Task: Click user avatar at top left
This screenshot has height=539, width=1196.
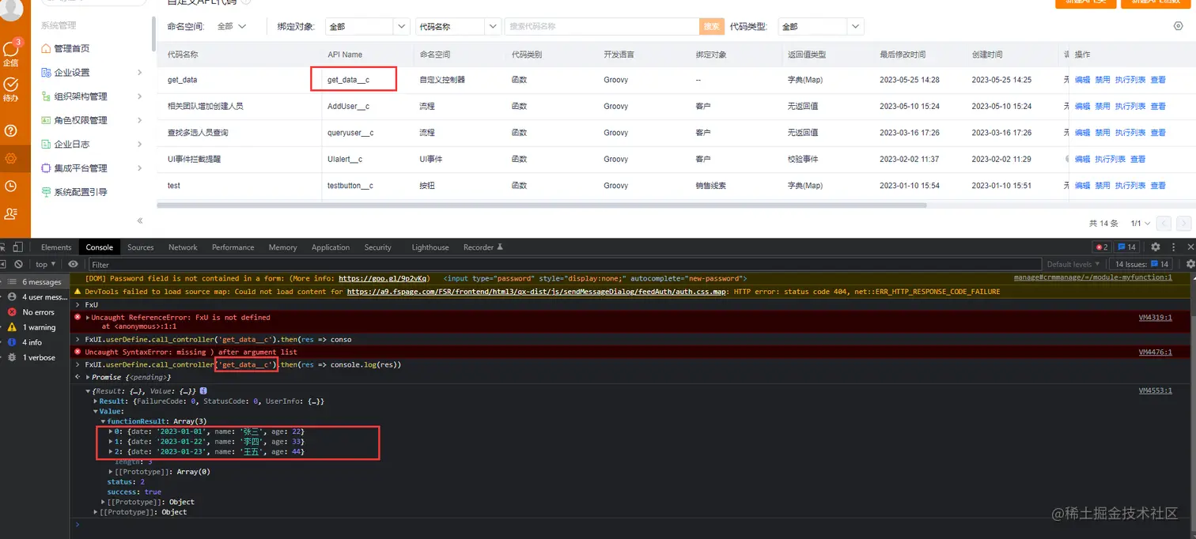Action: [x=11, y=9]
